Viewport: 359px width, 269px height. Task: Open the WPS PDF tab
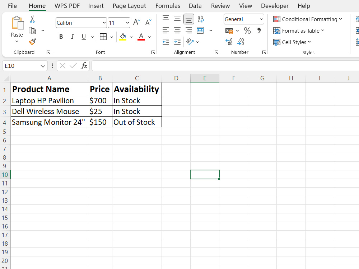click(x=67, y=6)
